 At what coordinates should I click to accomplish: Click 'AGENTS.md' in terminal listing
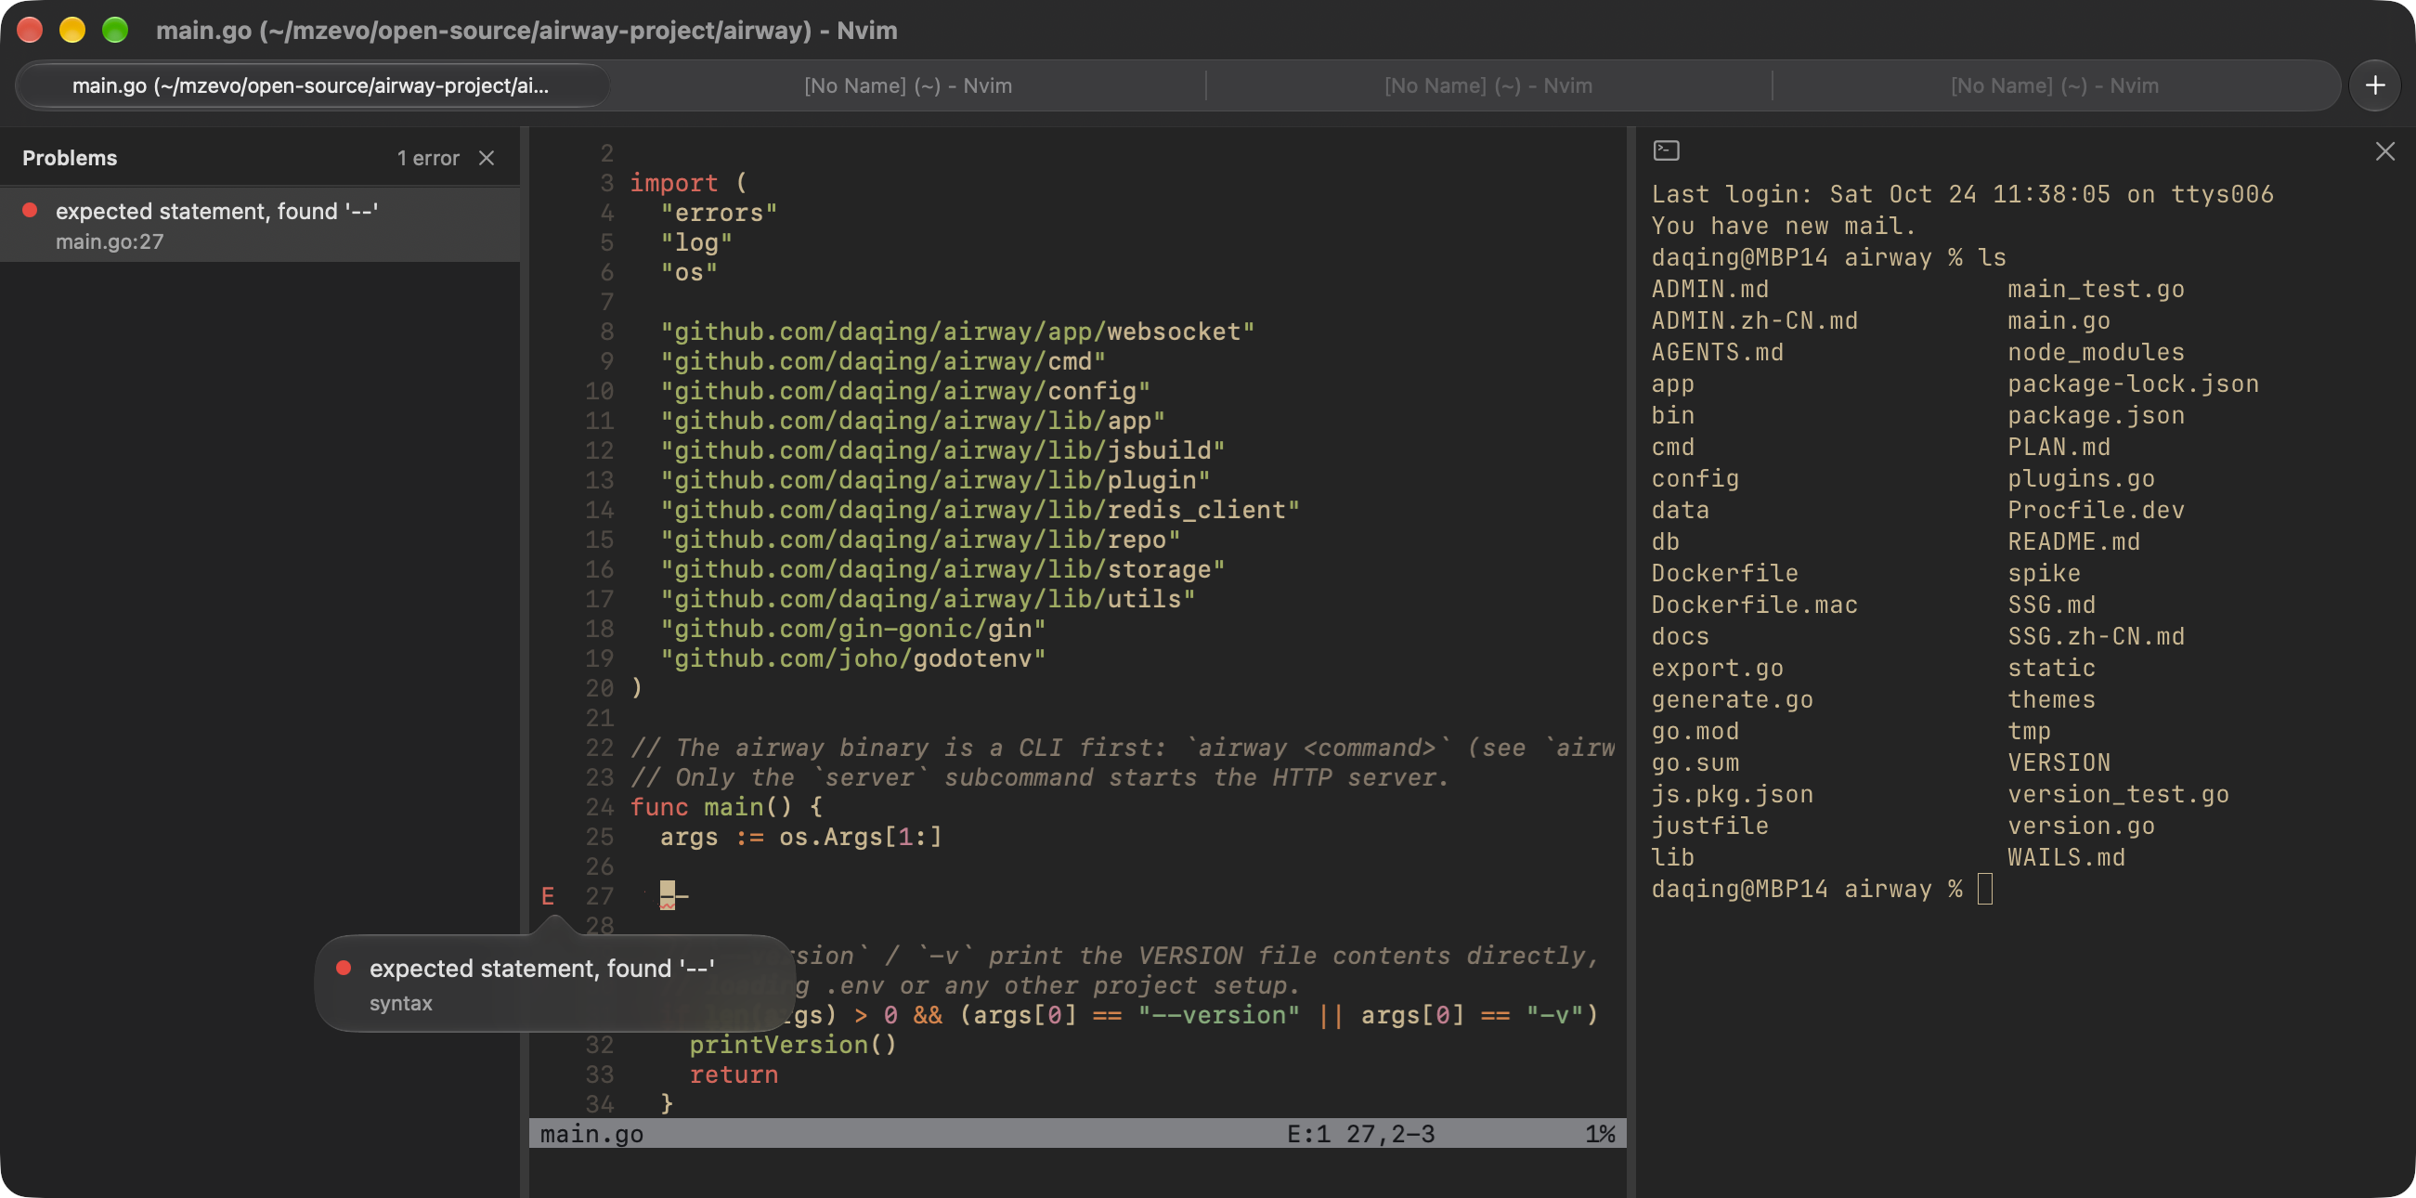[x=1717, y=352]
